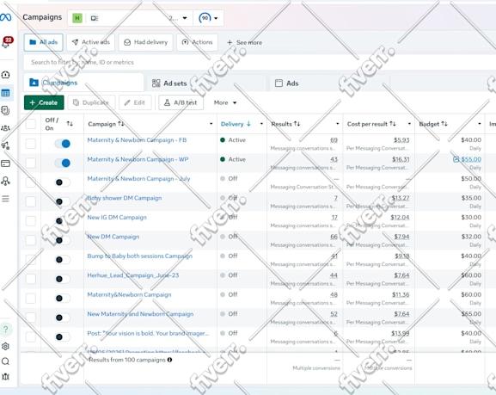Open events manager icon in sidebar

click(5, 181)
